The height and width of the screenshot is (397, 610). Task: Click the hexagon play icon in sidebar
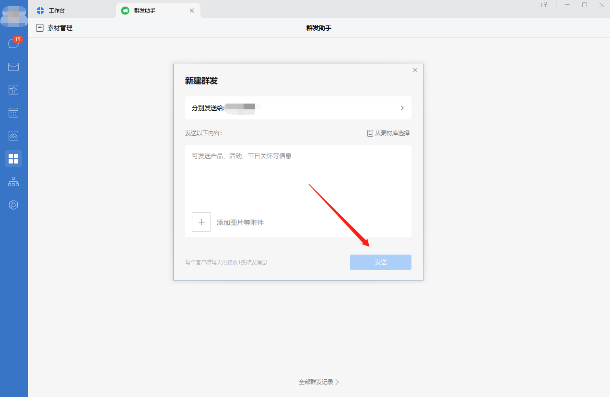(x=13, y=205)
